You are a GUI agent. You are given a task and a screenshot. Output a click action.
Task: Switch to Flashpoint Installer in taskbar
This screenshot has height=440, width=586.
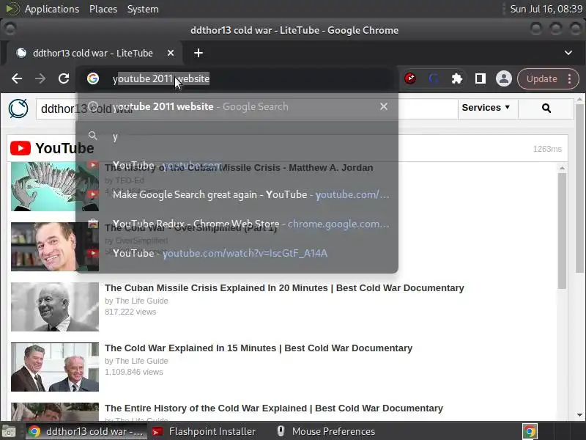[x=204, y=431]
